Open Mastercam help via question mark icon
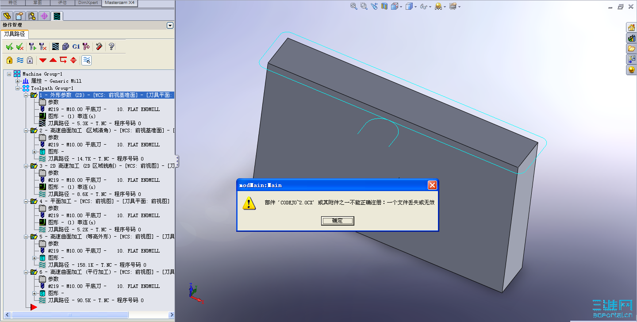Viewport: 637px width, 322px height. [x=111, y=46]
